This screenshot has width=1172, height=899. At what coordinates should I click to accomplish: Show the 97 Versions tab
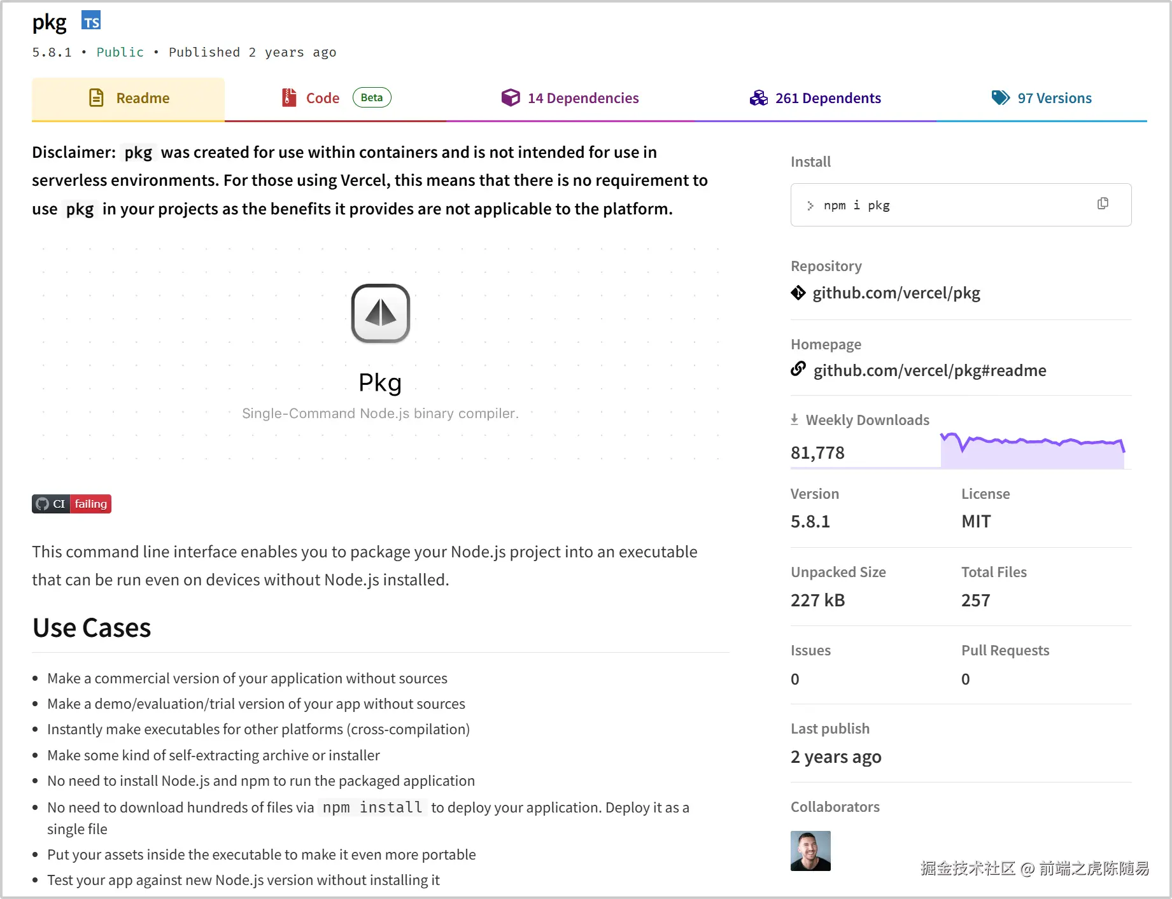pyautogui.click(x=1041, y=99)
